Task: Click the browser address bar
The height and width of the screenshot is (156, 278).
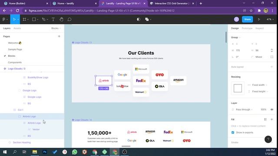Action: point(132,10)
